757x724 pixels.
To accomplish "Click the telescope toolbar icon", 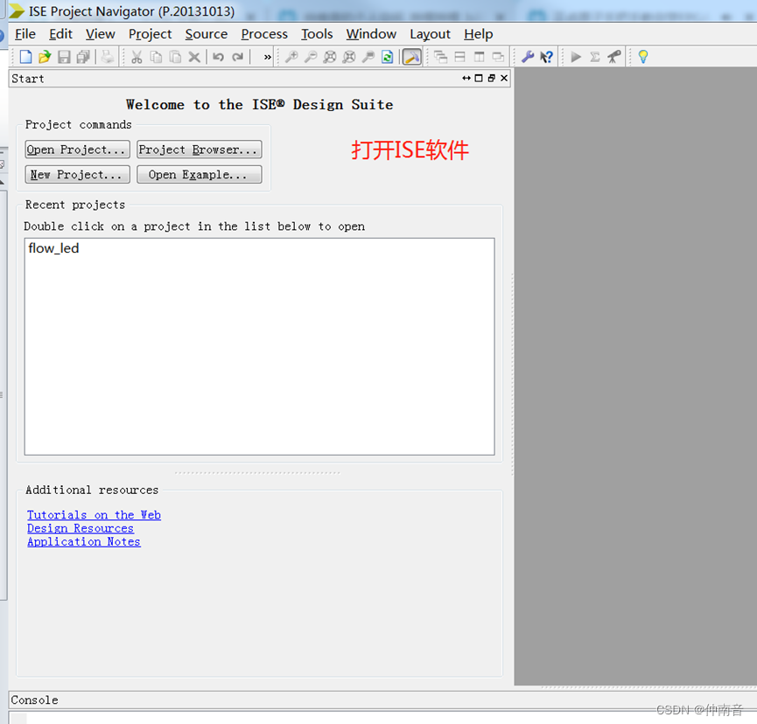I will click(614, 57).
